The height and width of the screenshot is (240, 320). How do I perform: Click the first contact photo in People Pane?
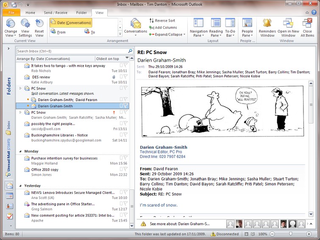tap(230, 224)
